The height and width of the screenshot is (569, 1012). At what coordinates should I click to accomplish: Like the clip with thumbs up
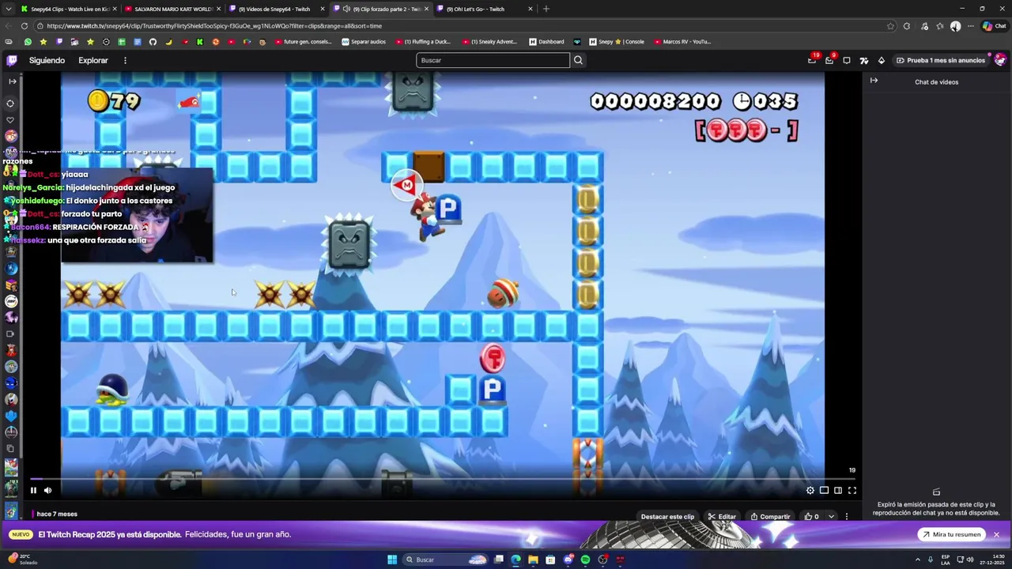(811, 517)
